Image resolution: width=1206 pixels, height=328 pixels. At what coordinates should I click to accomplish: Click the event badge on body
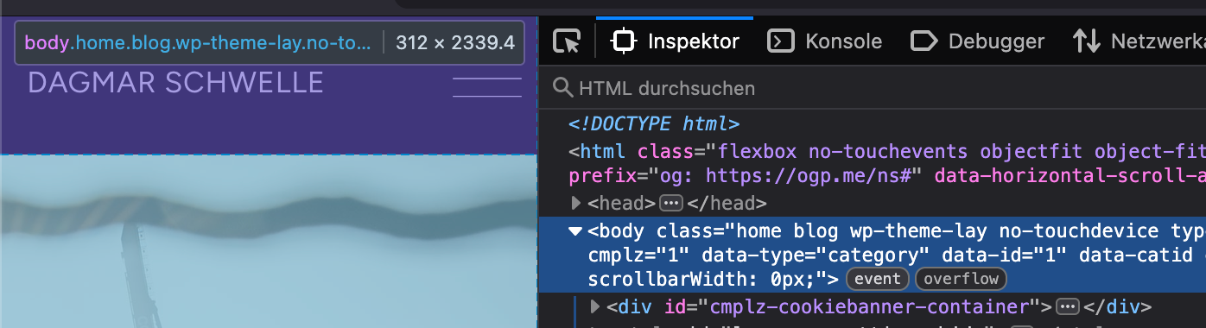(877, 279)
